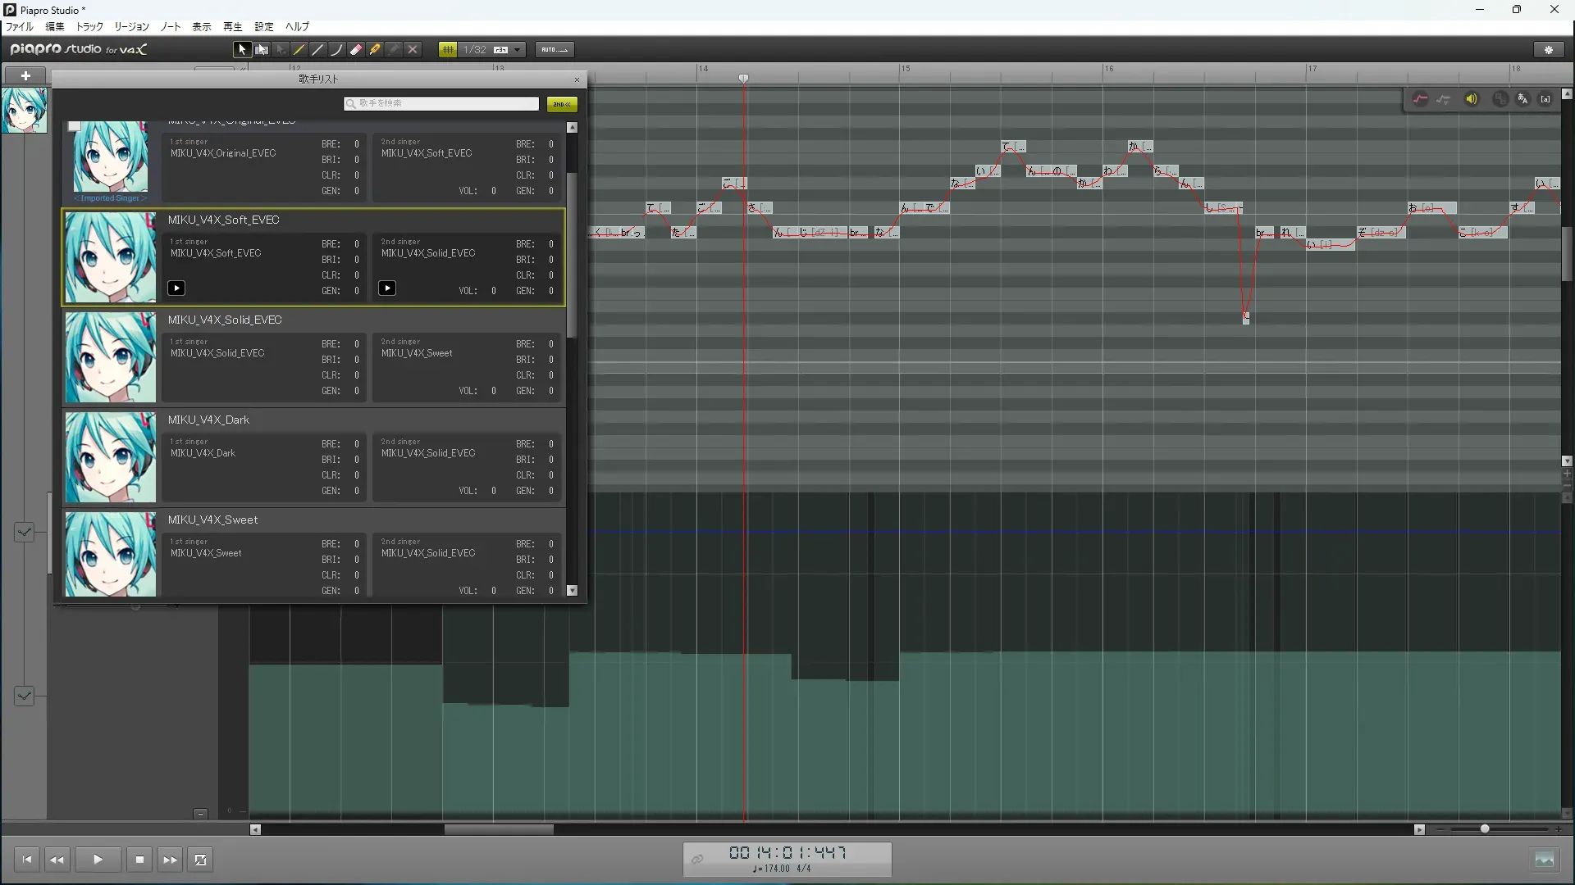Select the yellow cutter knife tool
Screen dimensions: 1575x885
click(x=375, y=50)
